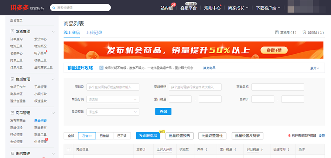The width and height of the screenshot is (331, 158).
Task: Open the 擦亮商品 link
Action: coord(209,68)
